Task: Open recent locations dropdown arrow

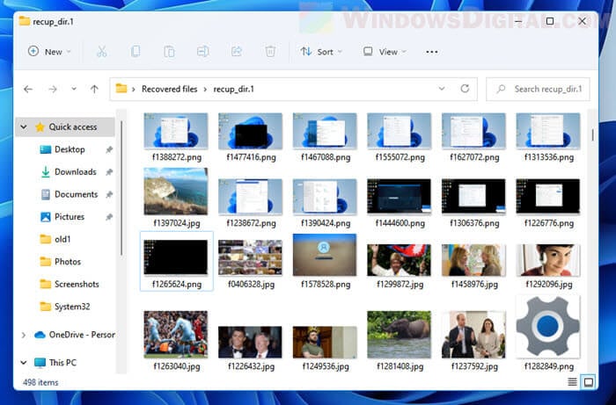Action: [x=74, y=89]
